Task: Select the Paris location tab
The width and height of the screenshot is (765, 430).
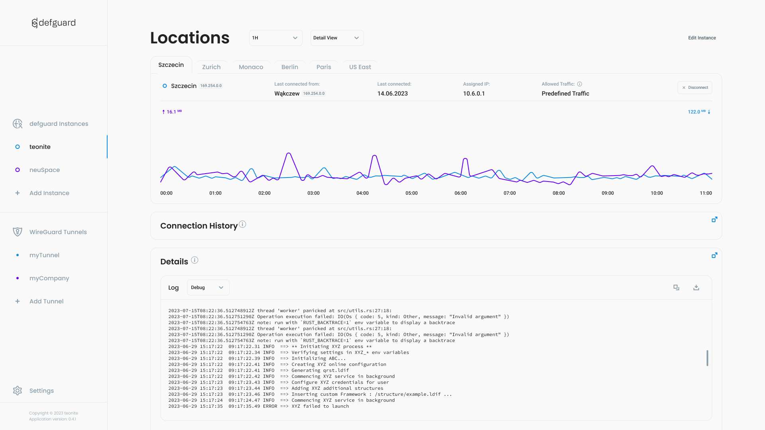Action: 324,67
